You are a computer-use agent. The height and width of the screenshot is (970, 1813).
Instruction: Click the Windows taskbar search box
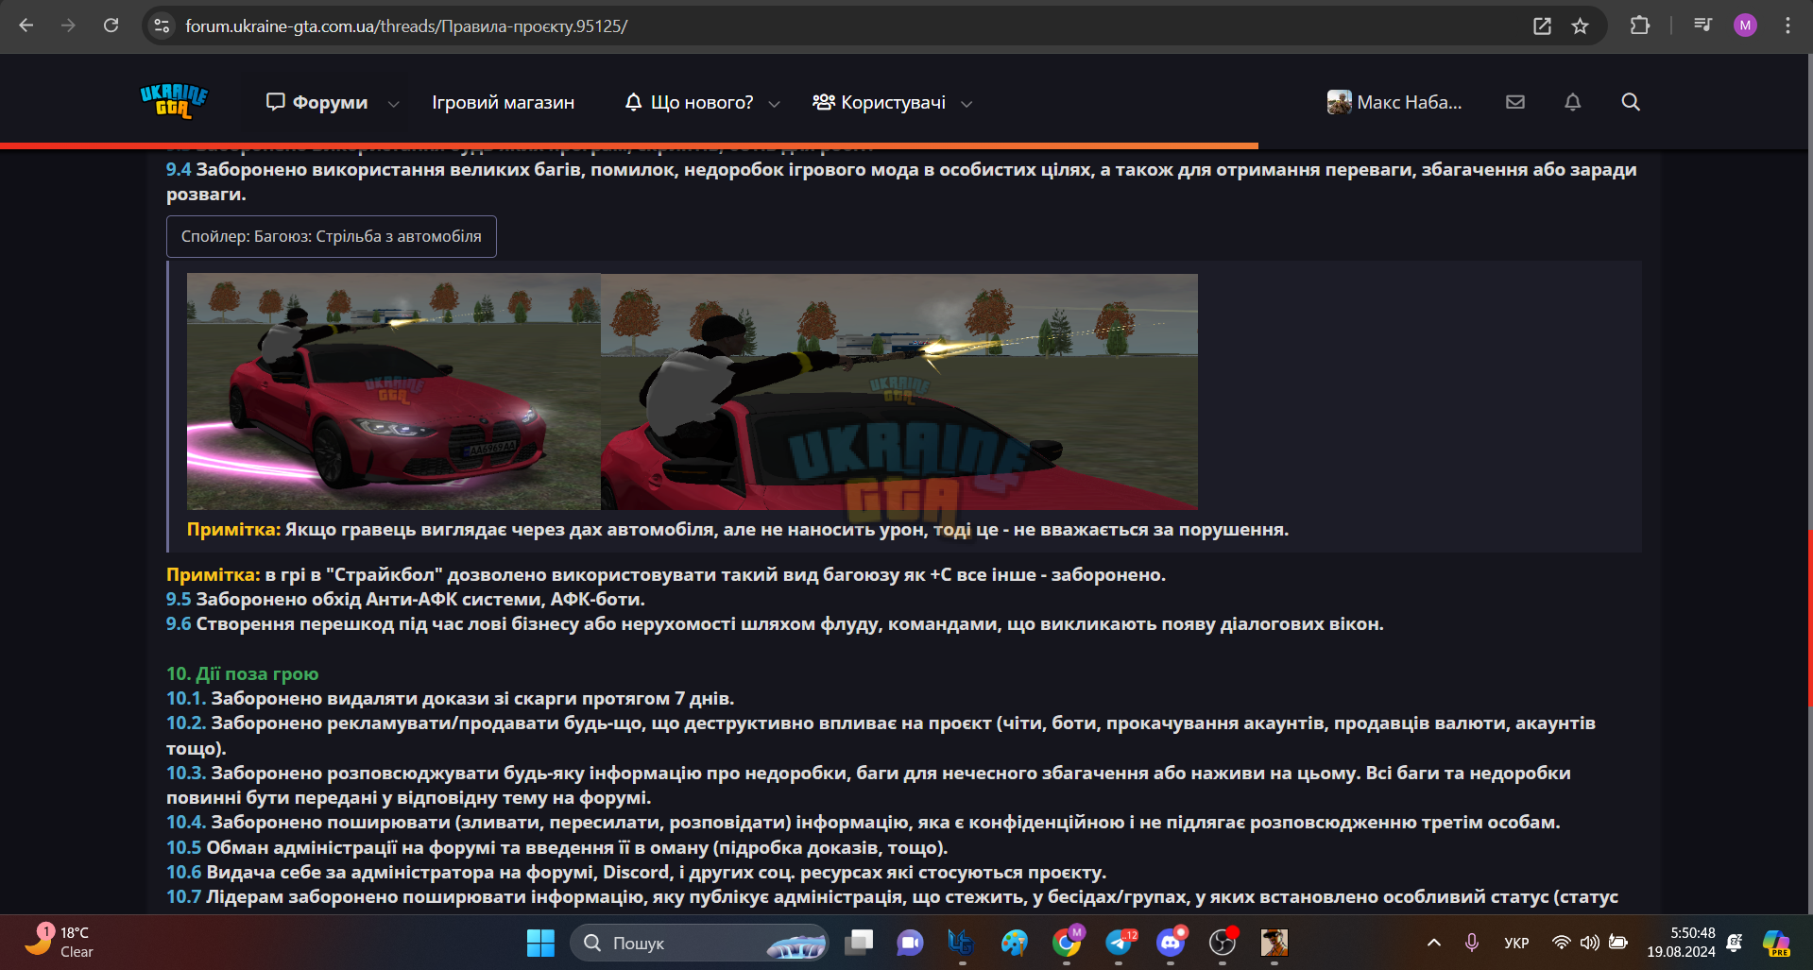(x=699, y=943)
